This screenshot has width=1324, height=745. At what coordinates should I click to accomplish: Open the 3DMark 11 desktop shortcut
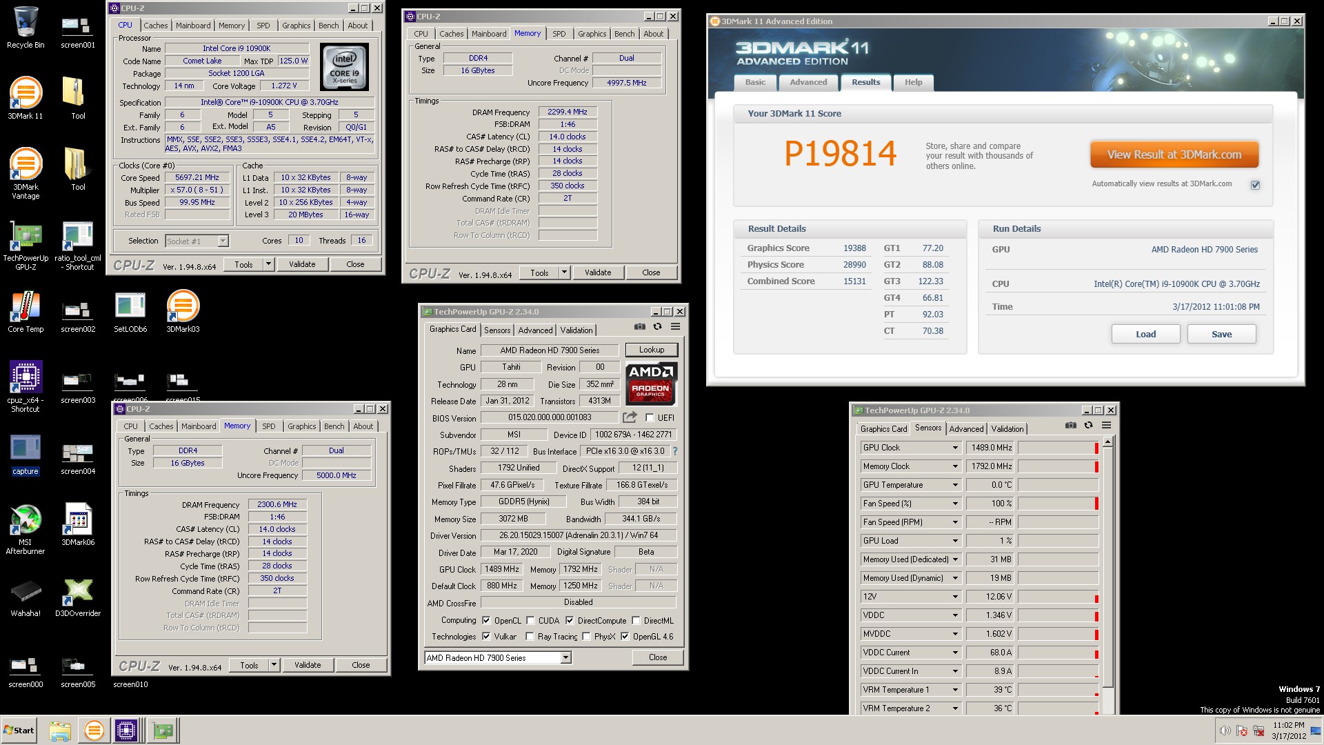26,98
